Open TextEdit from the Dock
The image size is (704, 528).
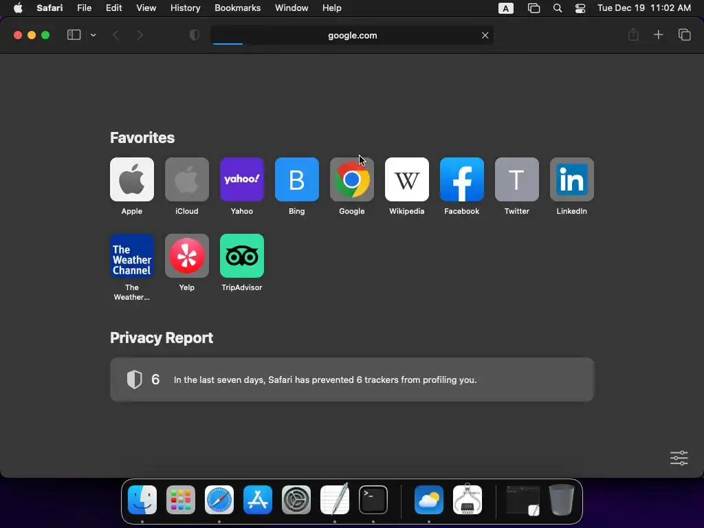pyautogui.click(x=335, y=499)
